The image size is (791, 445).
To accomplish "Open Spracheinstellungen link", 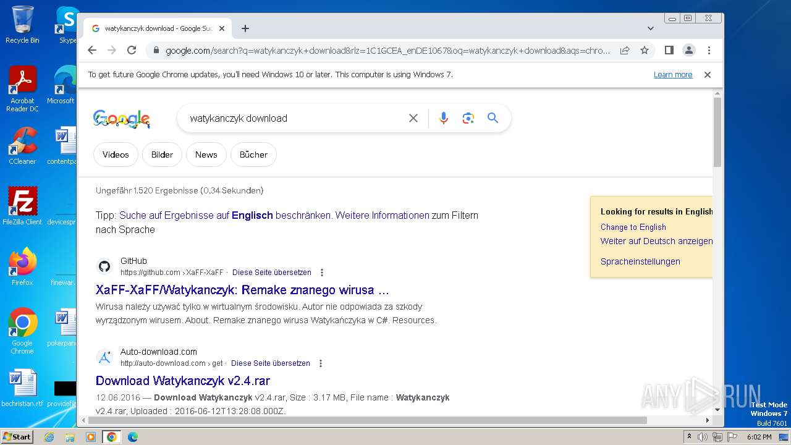I will coord(640,261).
